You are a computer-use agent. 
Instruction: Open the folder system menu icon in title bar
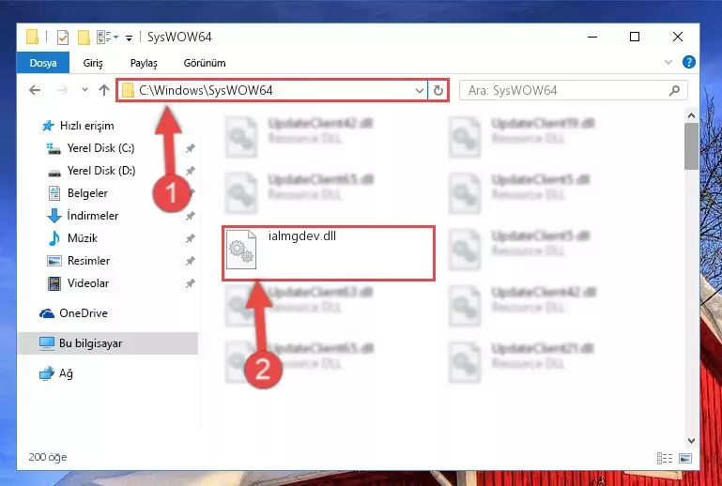click(32, 37)
